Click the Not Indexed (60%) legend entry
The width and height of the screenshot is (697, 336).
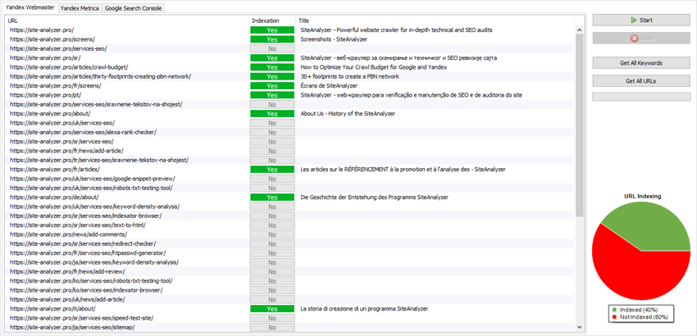pyautogui.click(x=641, y=317)
